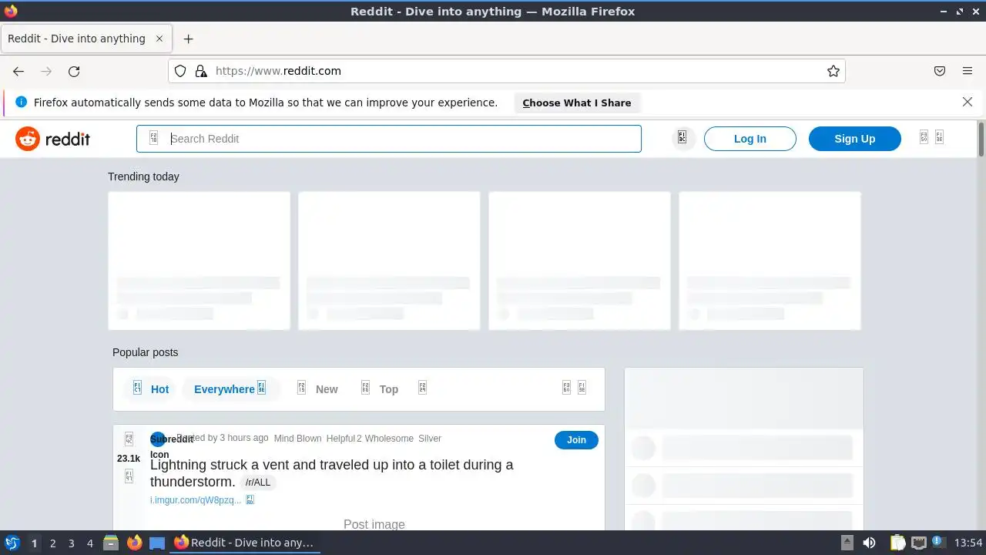
Task: Open the i.imgur.com link
Action: [x=196, y=500]
